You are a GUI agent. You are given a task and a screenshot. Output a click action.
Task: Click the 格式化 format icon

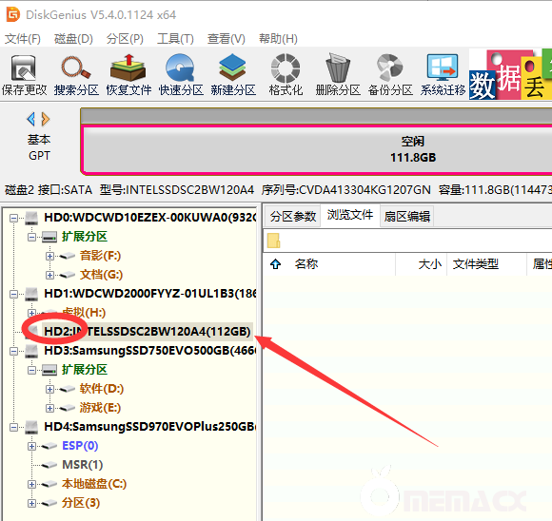coord(286,75)
